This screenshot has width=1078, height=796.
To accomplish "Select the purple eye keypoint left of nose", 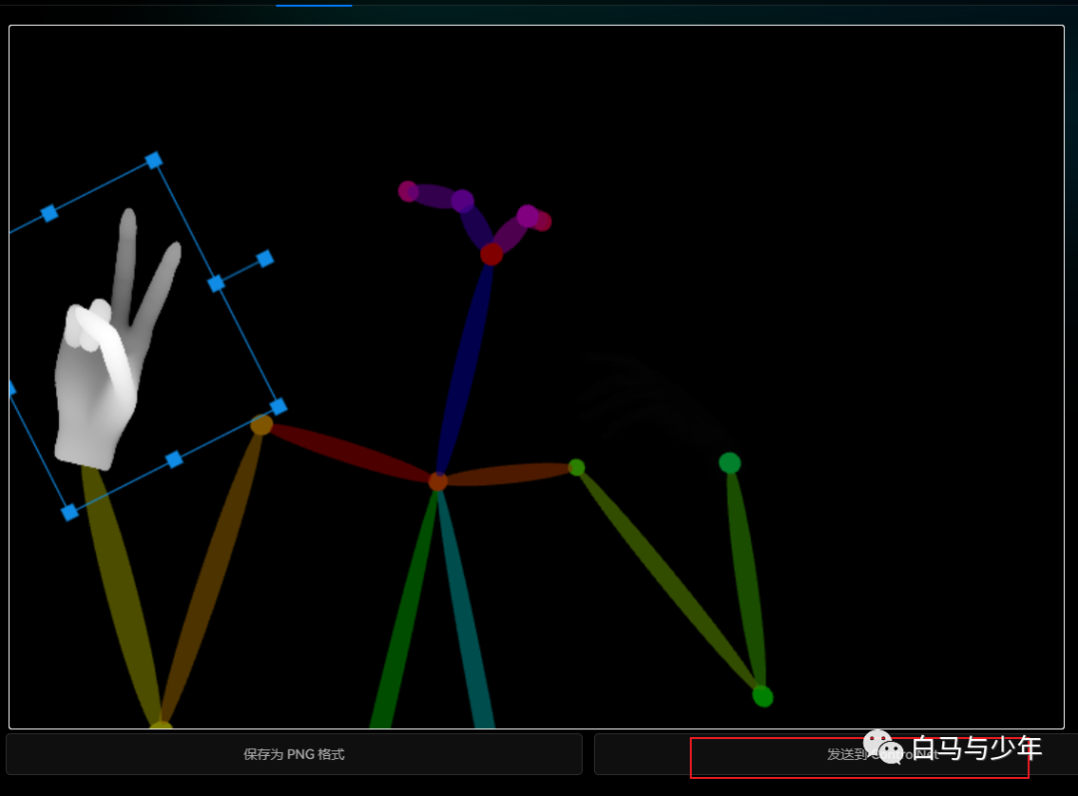I will [462, 202].
